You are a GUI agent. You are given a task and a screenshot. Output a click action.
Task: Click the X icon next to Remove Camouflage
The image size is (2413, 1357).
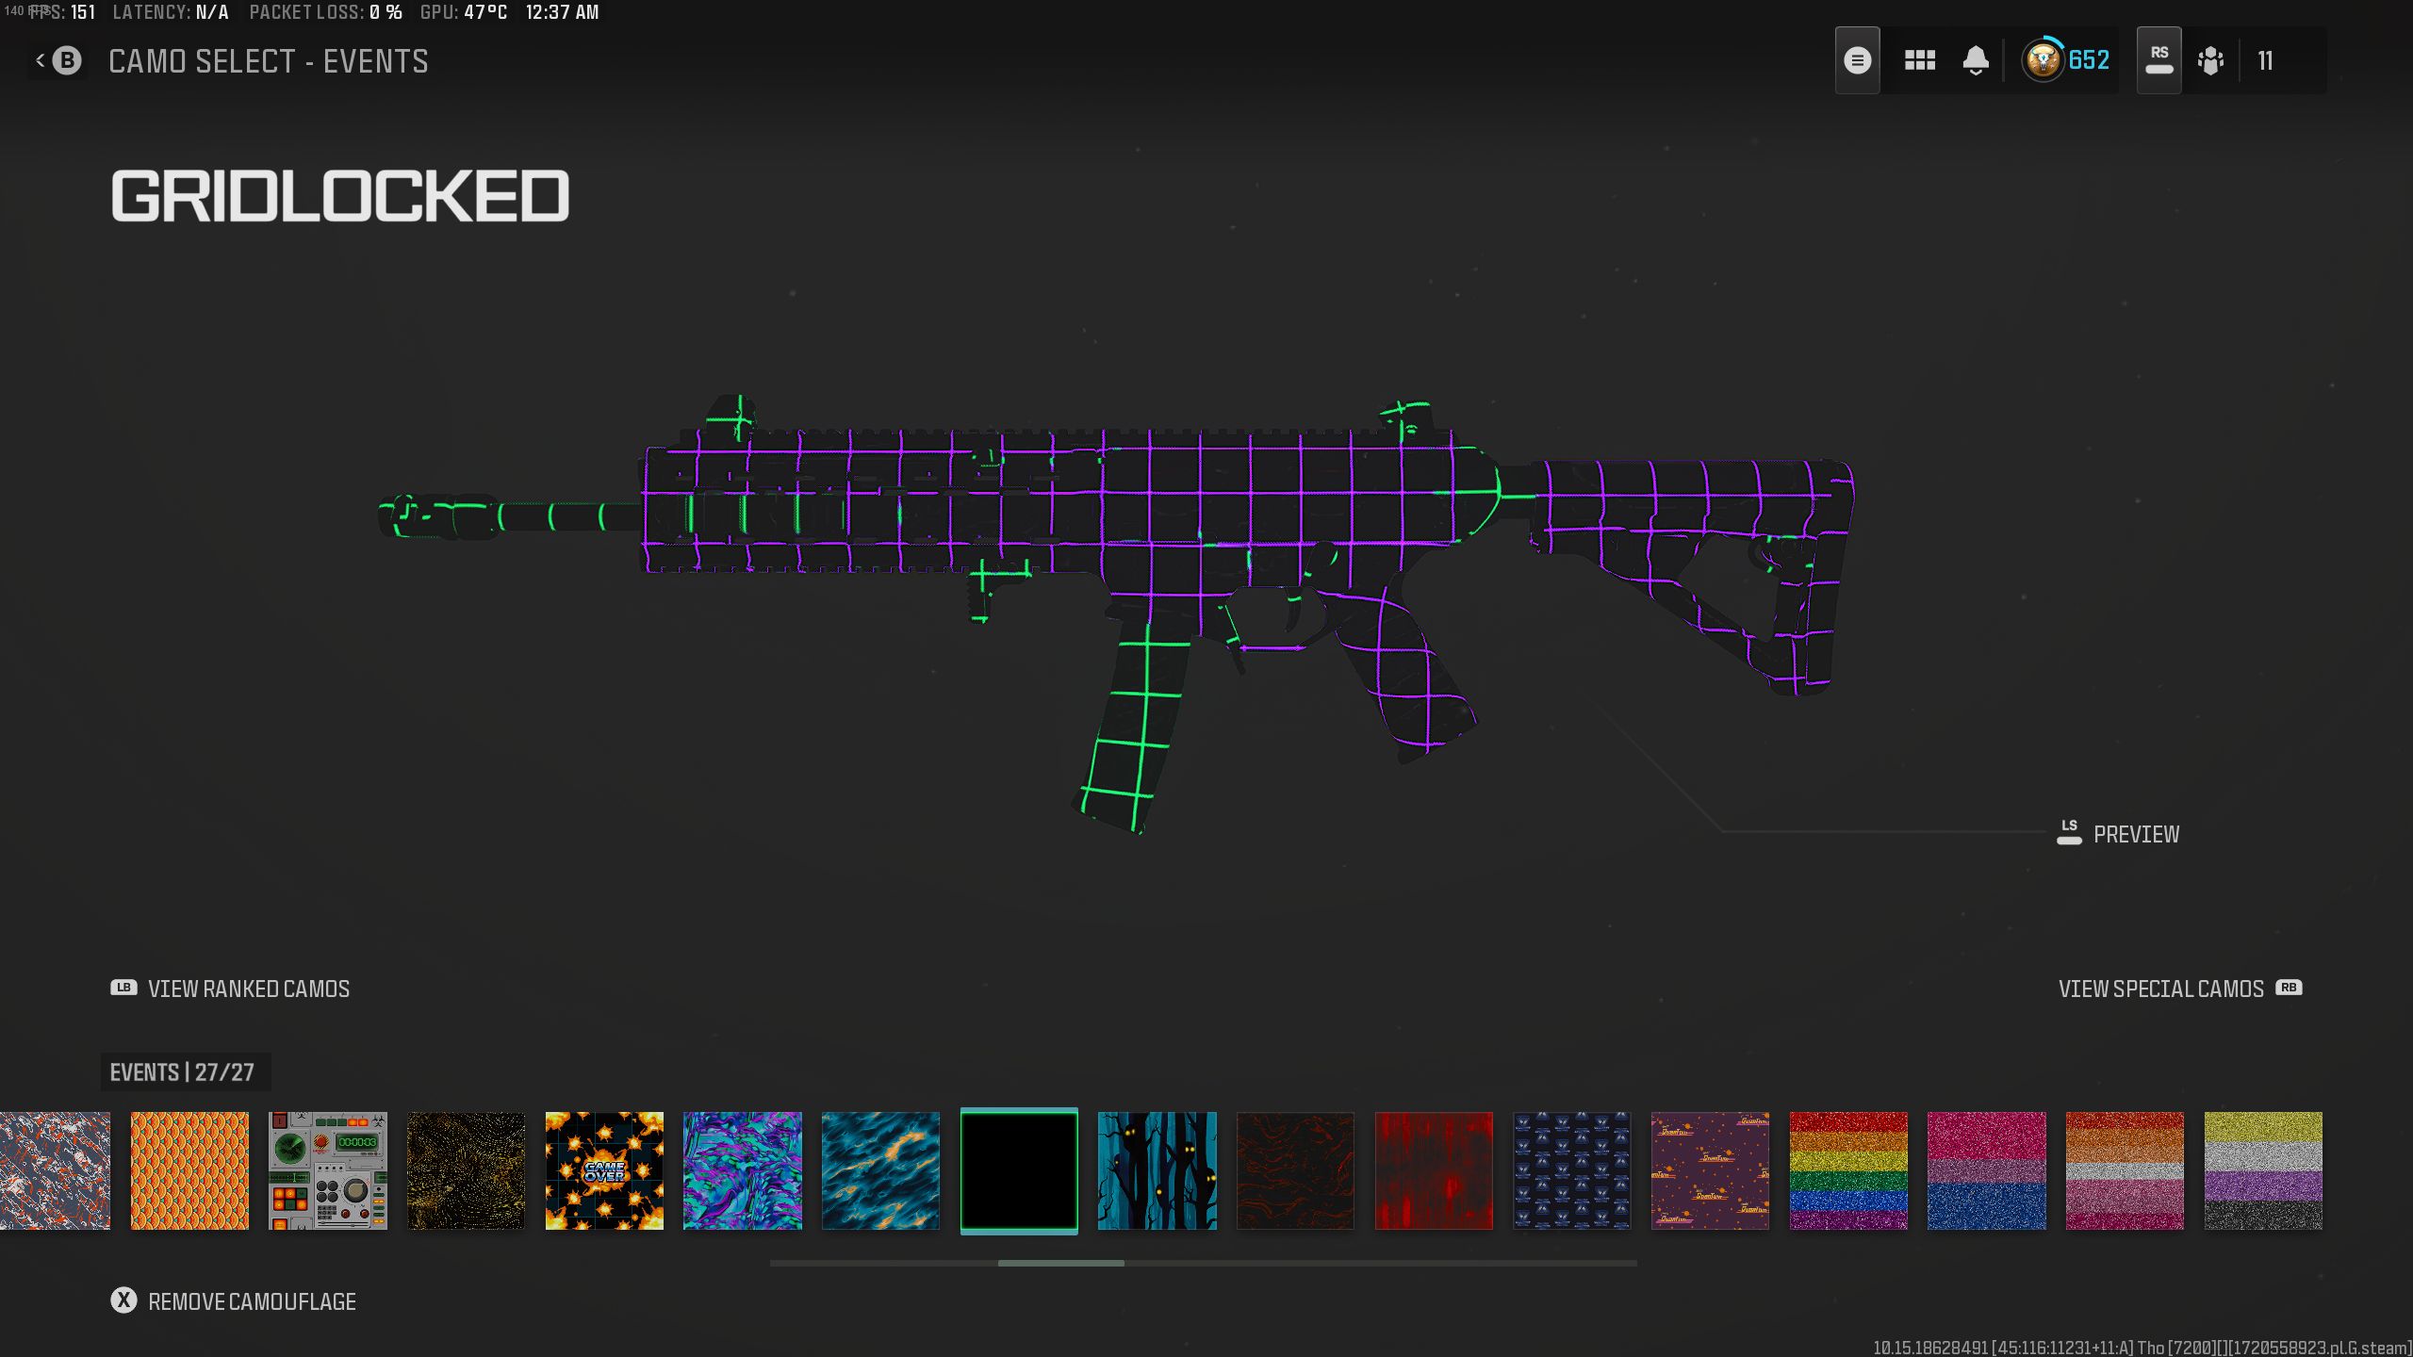[123, 1301]
